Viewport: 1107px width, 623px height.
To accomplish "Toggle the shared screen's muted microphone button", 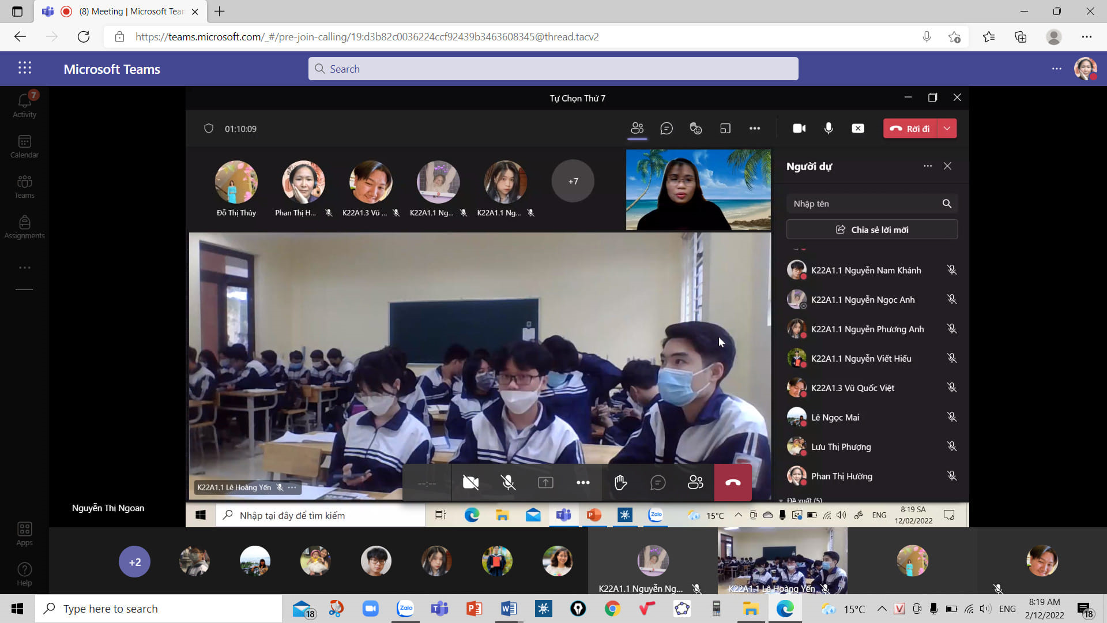I will pos(508,483).
